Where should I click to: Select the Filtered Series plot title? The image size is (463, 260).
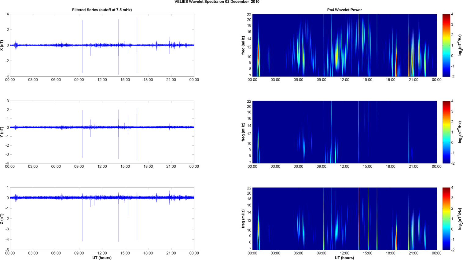102,10
